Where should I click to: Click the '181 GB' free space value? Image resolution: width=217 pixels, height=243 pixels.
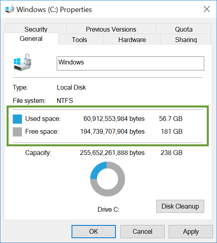[x=172, y=132]
